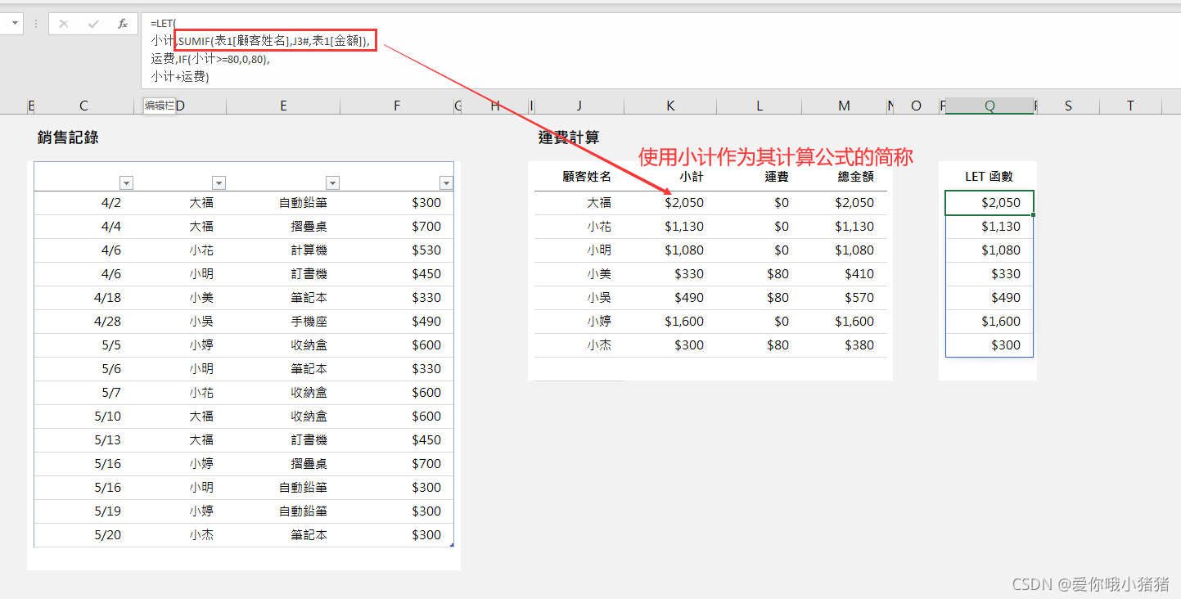Select the $410 total for 小美
The width and height of the screenshot is (1181, 599).
point(844,274)
